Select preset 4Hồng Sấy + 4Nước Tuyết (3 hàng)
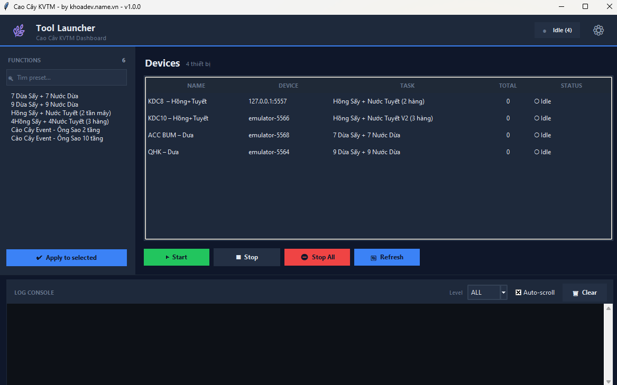This screenshot has height=385, width=617. coord(60,121)
